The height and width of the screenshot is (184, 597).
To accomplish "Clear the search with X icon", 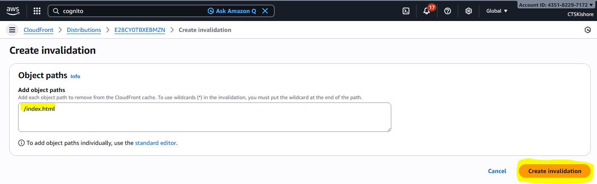I will (265, 11).
